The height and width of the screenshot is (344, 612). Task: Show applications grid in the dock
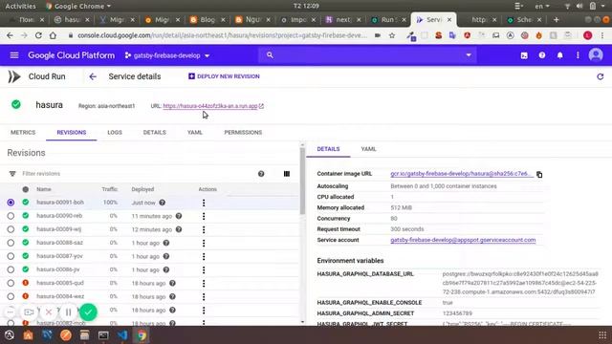coord(602,335)
